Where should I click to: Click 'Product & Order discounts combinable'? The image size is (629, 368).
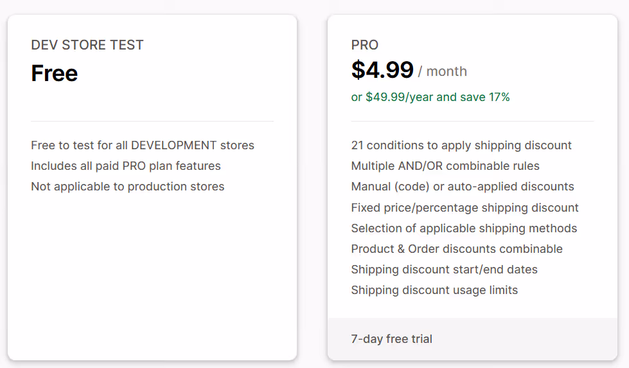[457, 249]
